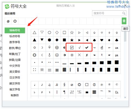This screenshot has height=109, width=131.
Task: Insert the section sign § symbol
Action: tap(64, 85)
